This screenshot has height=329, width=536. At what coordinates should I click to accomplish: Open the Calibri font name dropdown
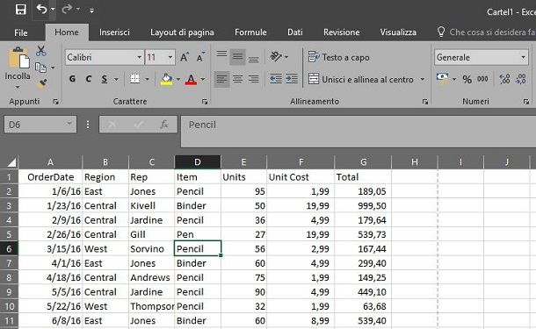(139, 57)
